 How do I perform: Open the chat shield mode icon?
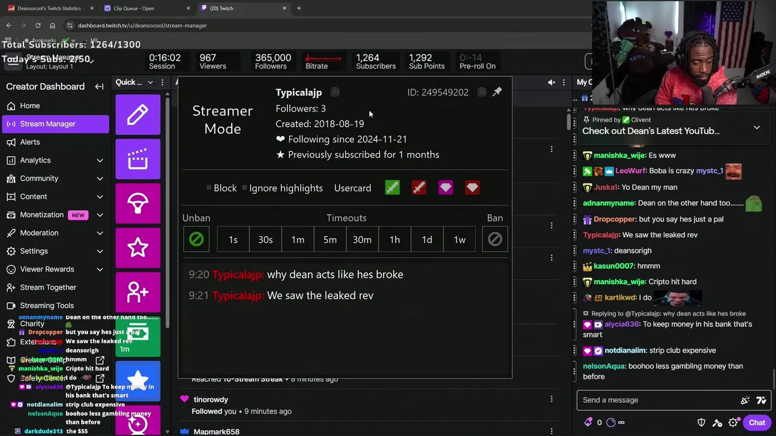pos(701,423)
